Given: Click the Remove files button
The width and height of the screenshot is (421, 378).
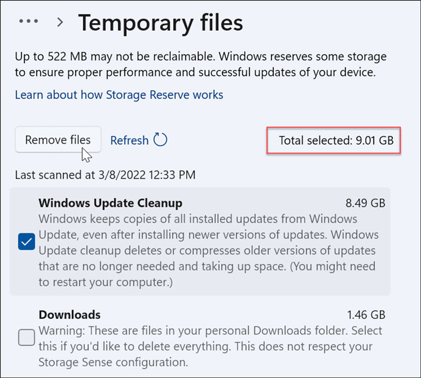Looking at the screenshot, I should click(58, 139).
